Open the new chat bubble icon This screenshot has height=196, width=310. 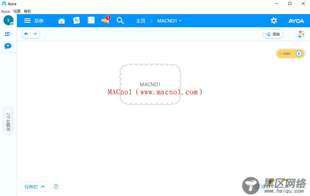8,46
